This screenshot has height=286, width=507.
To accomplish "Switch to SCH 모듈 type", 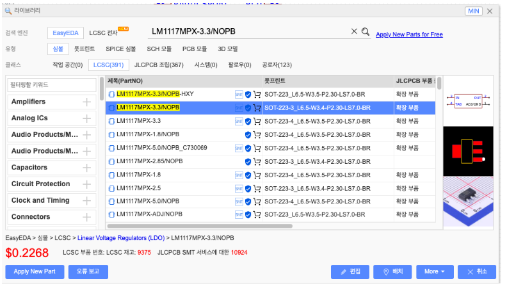I will 159,49.
